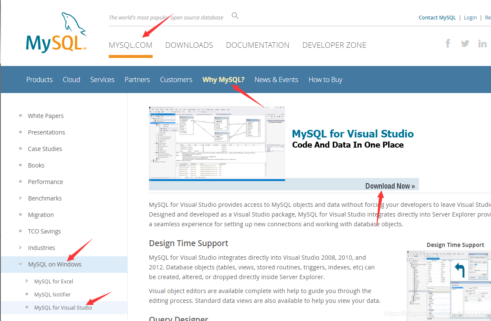Select MySQL for Visual Studio sidebar item
The image size is (491, 321).
pyautogui.click(x=64, y=307)
